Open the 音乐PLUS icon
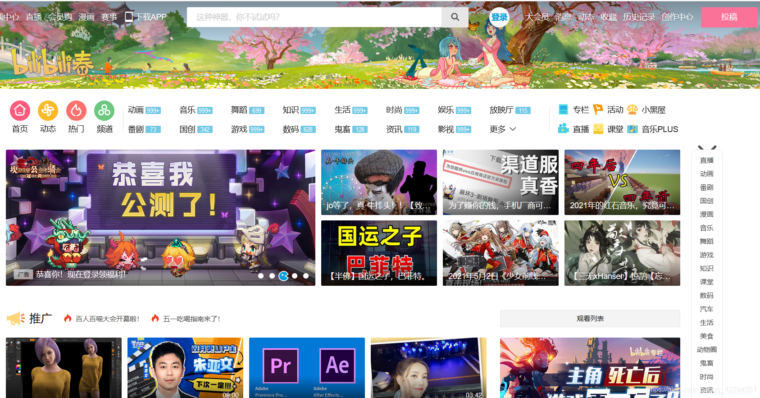This screenshot has height=398, width=760. pyautogui.click(x=633, y=129)
